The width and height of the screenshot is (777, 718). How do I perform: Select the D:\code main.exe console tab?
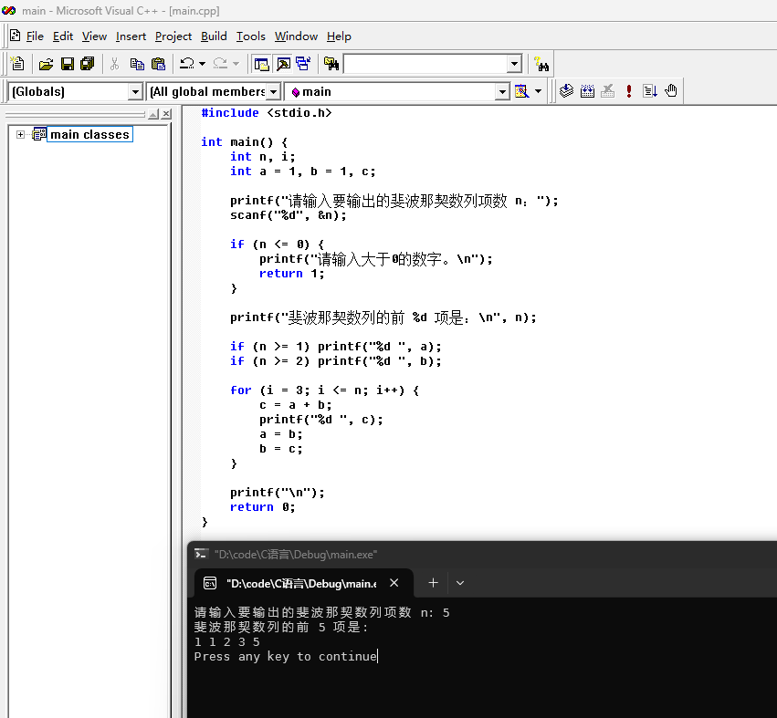[302, 583]
